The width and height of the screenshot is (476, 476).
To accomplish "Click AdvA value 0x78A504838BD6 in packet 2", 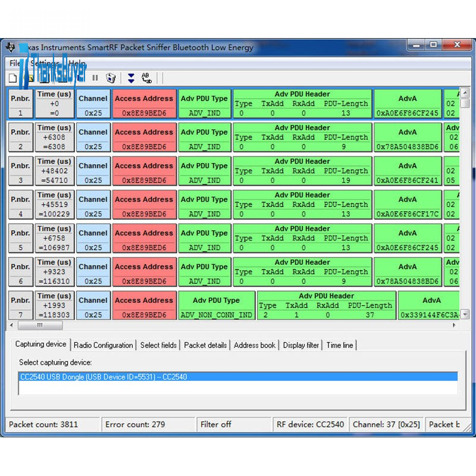I will click(408, 147).
